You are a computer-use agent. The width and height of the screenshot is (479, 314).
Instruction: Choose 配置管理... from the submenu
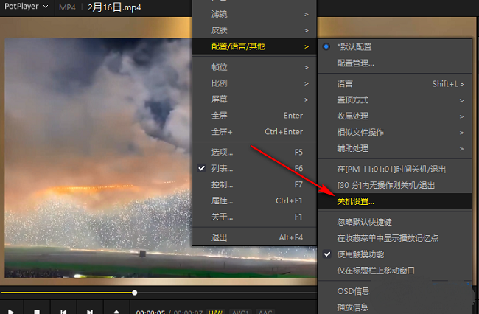(x=355, y=63)
